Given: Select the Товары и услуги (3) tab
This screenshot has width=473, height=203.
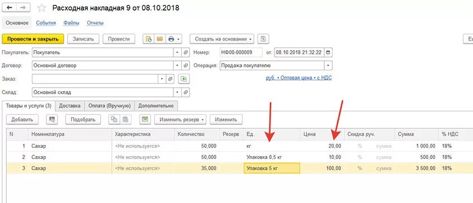Looking at the screenshot, I should 29,106.
